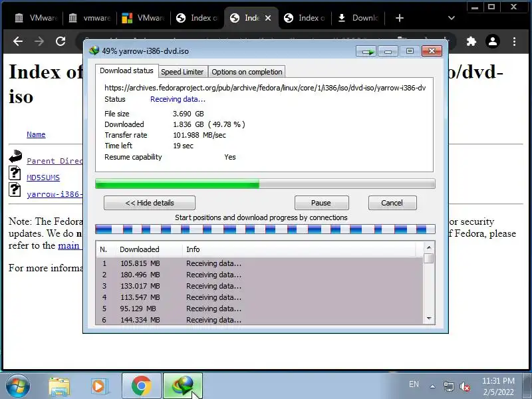Click the parent directory back-arrow icon
The image size is (532, 399).
(x=15, y=156)
